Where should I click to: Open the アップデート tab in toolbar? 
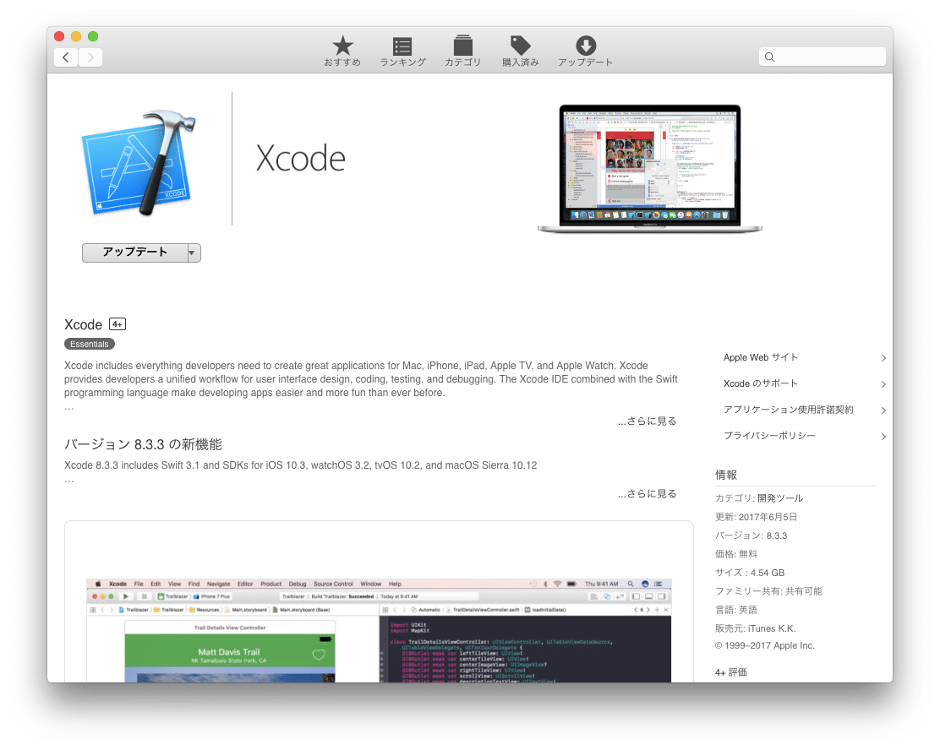tap(585, 51)
